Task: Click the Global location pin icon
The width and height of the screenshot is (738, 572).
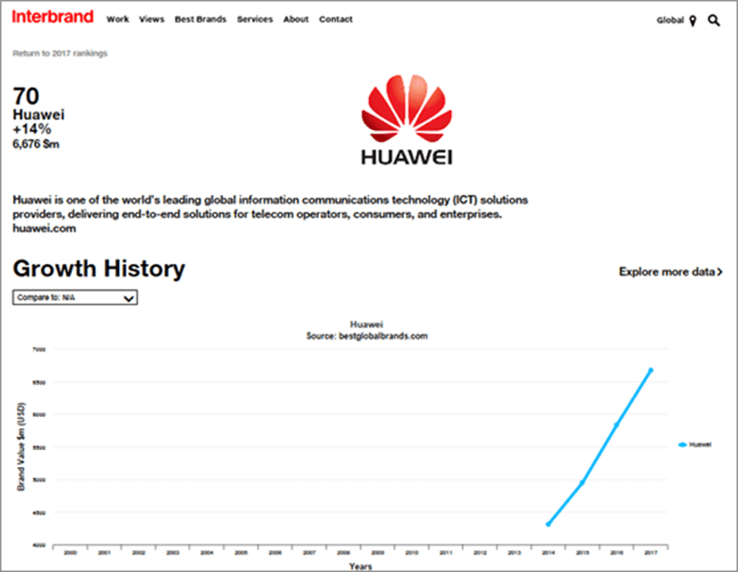Action: 693,20
